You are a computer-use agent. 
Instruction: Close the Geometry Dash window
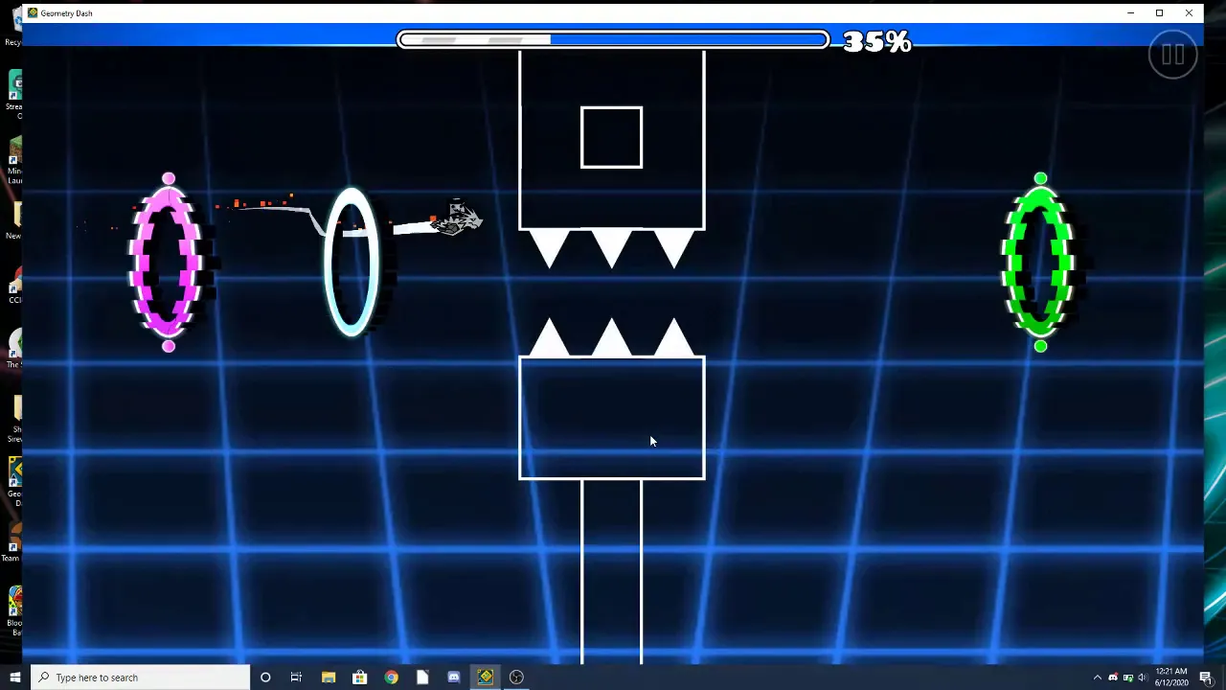click(x=1189, y=12)
